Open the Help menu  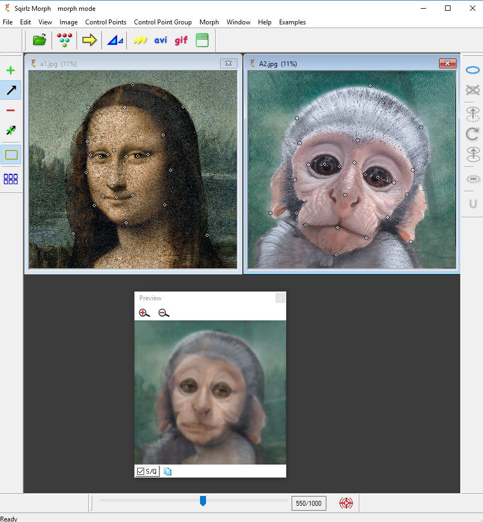click(x=265, y=22)
